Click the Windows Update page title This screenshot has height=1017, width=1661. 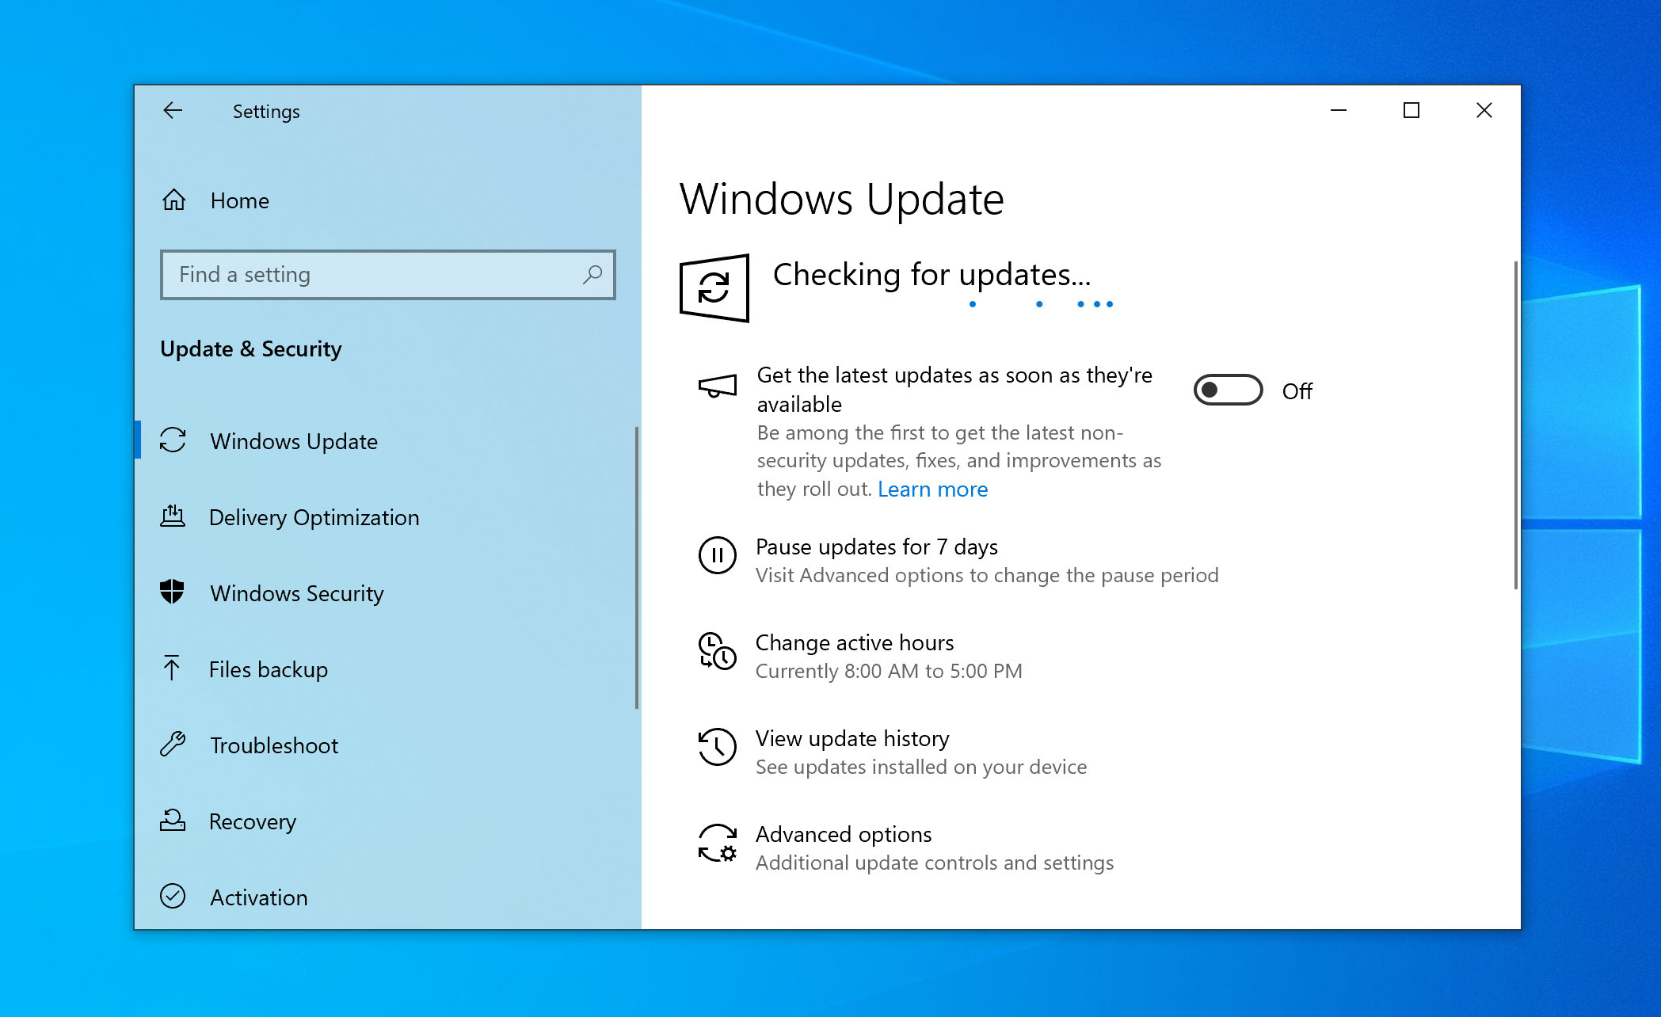(x=842, y=198)
